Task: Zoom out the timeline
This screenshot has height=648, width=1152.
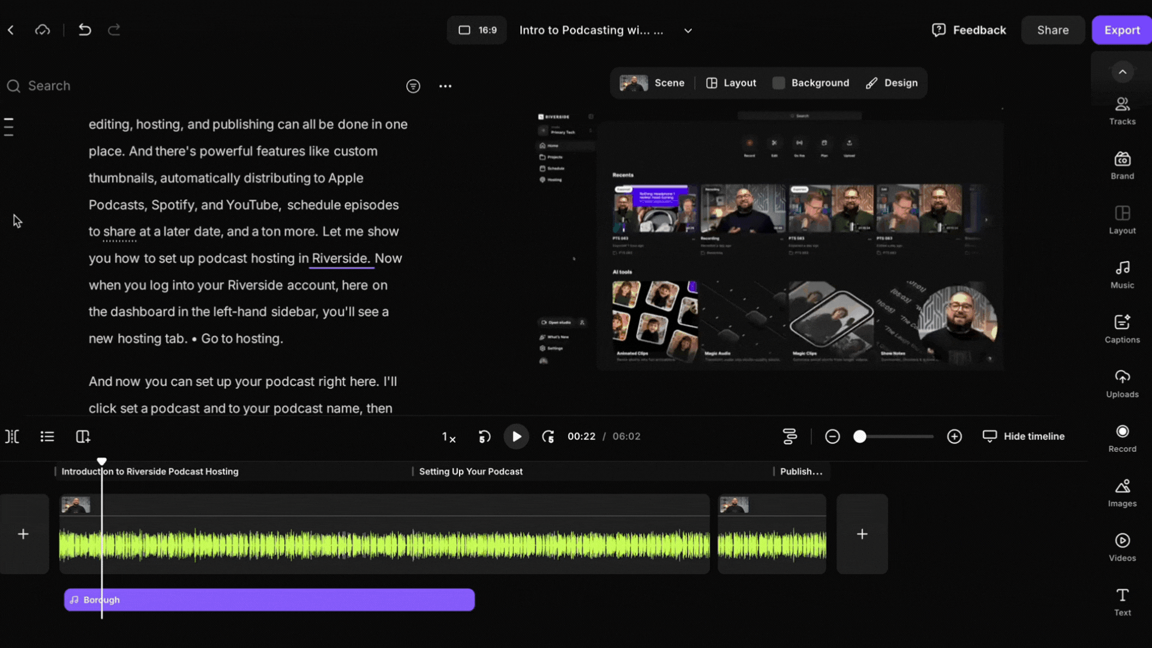Action: [x=832, y=437]
